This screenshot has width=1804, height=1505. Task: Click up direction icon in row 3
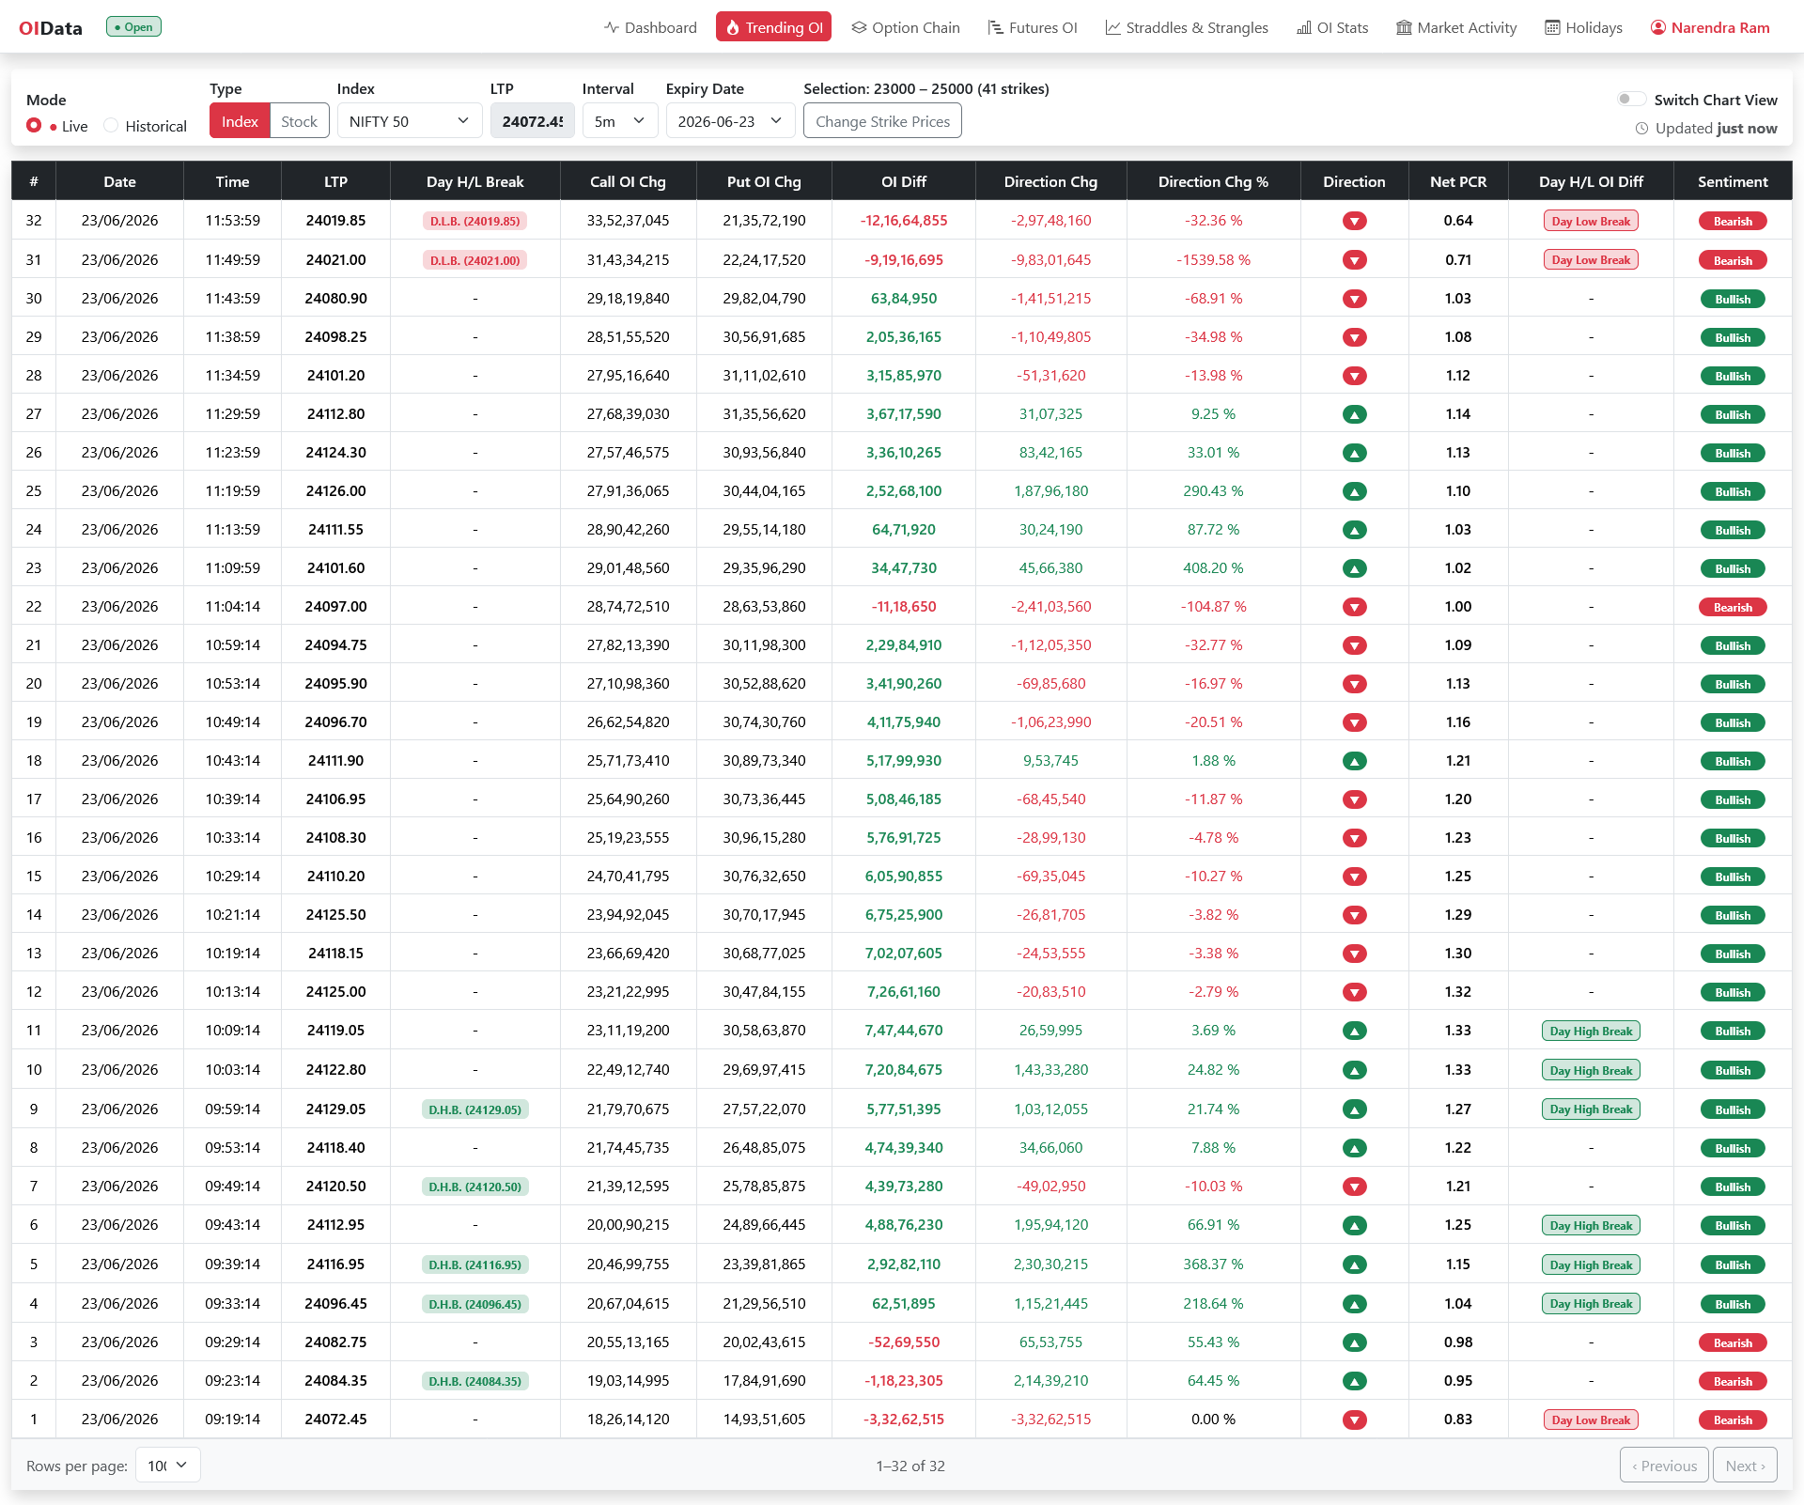coord(1354,1342)
